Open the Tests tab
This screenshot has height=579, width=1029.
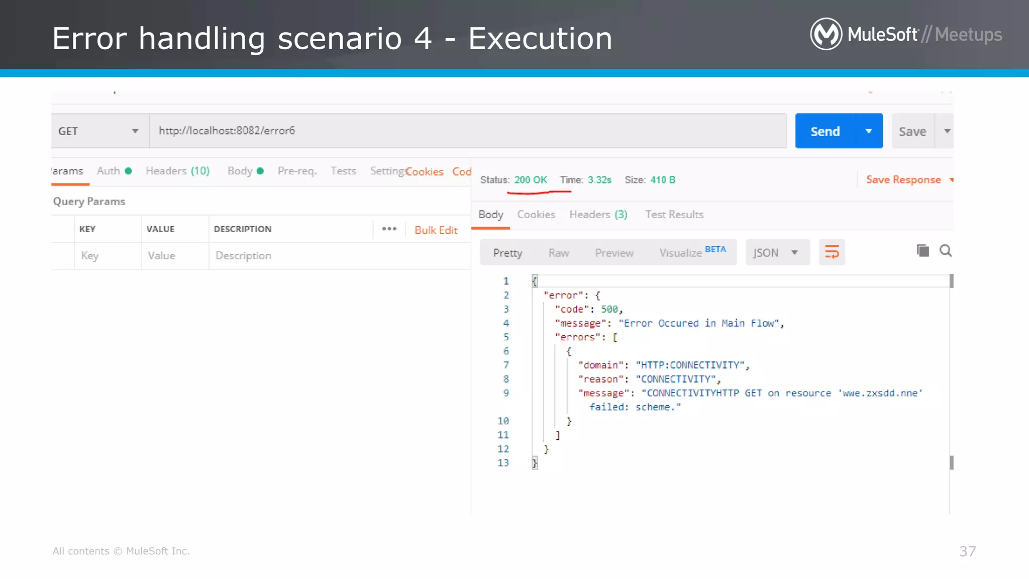coord(343,171)
